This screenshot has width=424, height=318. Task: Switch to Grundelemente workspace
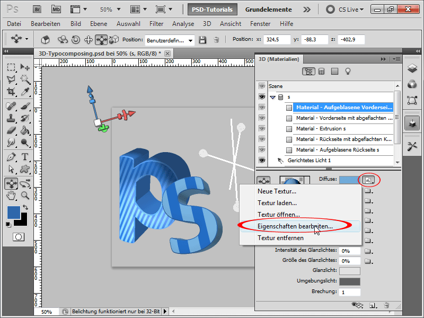pyautogui.click(x=268, y=10)
